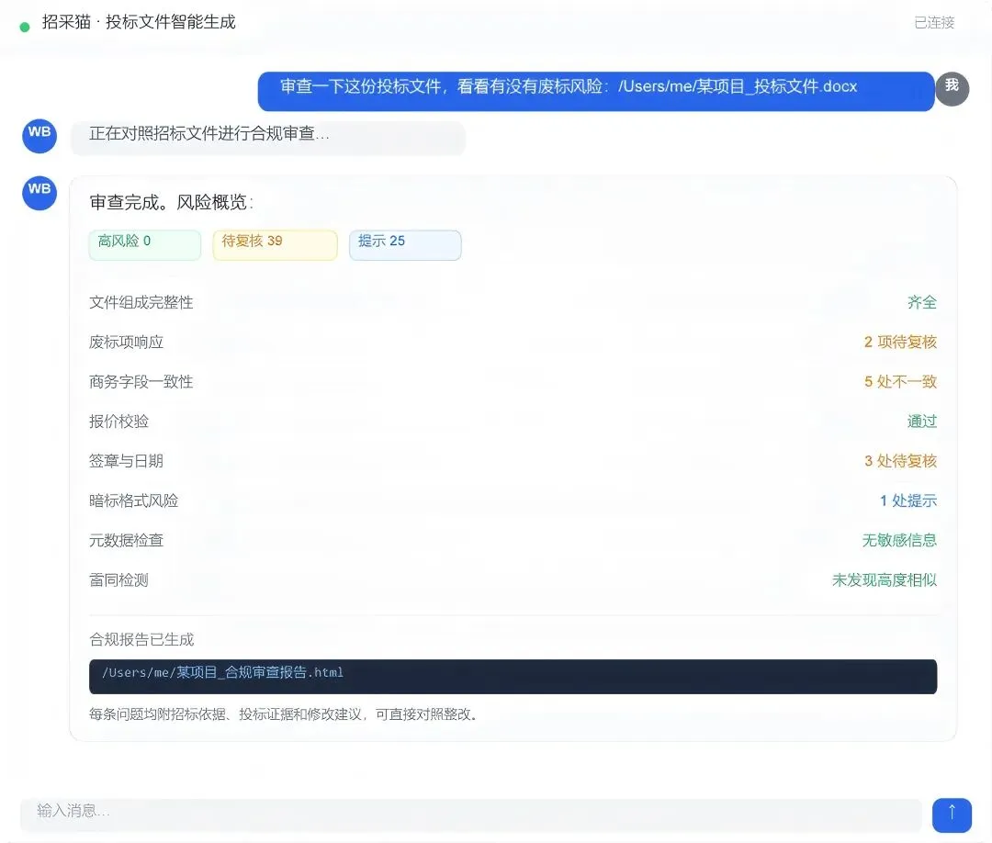Click the user message with 投标文件.docx path
Image resolution: width=992 pixels, height=843 pixels.
click(x=596, y=91)
